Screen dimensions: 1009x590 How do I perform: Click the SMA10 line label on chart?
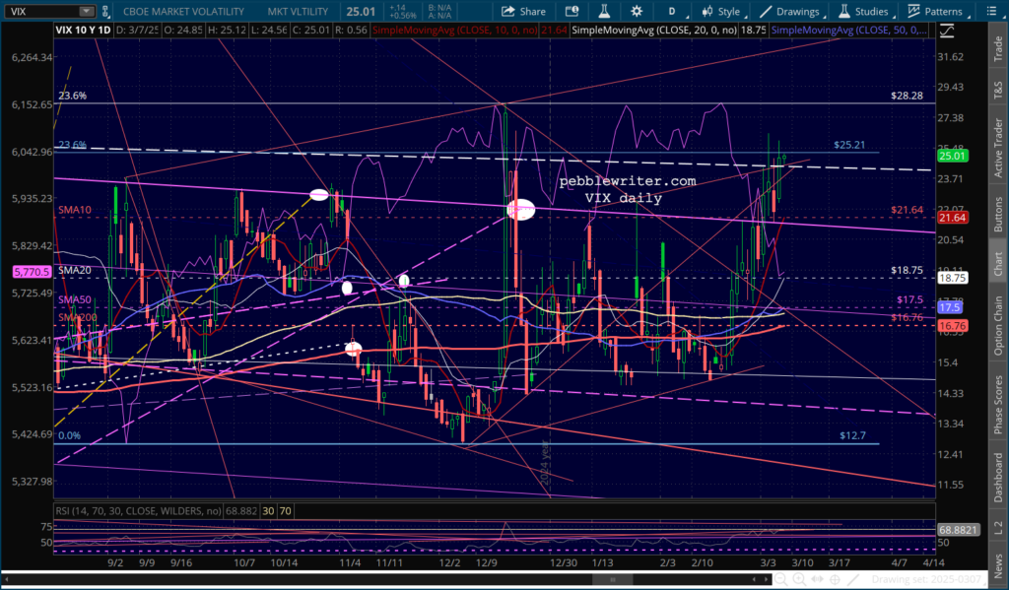coord(75,210)
